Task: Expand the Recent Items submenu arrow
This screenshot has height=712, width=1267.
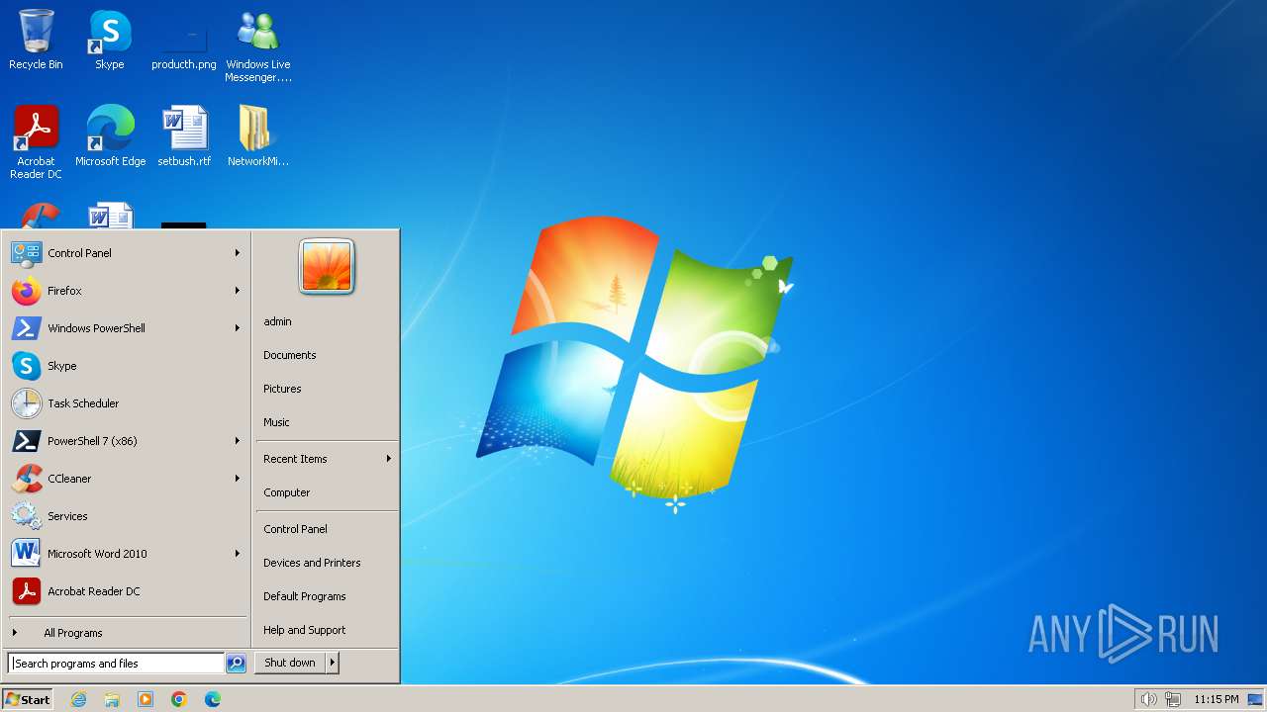Action: point(389,459)
